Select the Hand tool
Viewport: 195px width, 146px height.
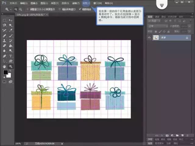pyautogui.click(x=5, y=67)
